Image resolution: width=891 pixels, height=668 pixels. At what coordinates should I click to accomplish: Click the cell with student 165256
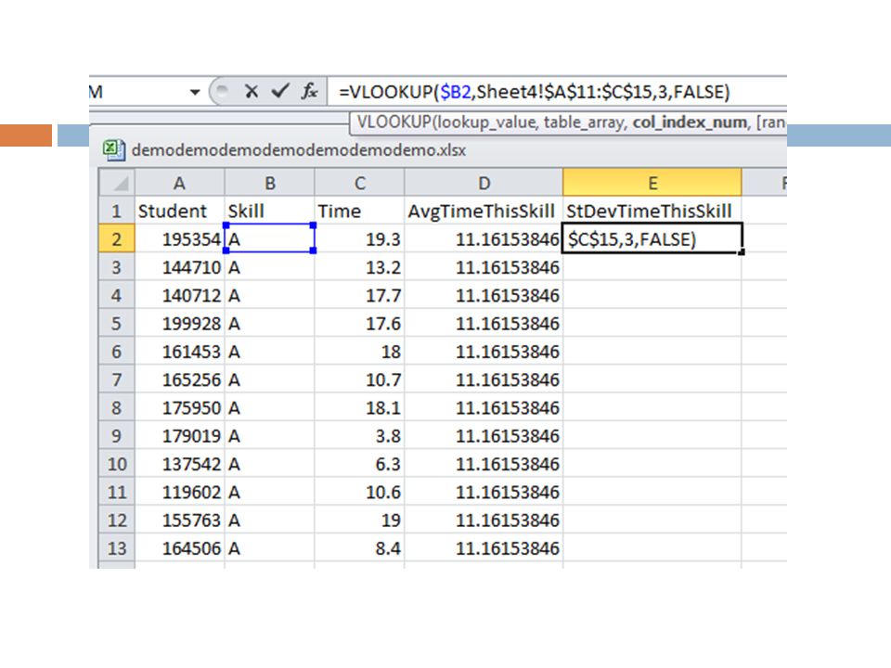179,379
